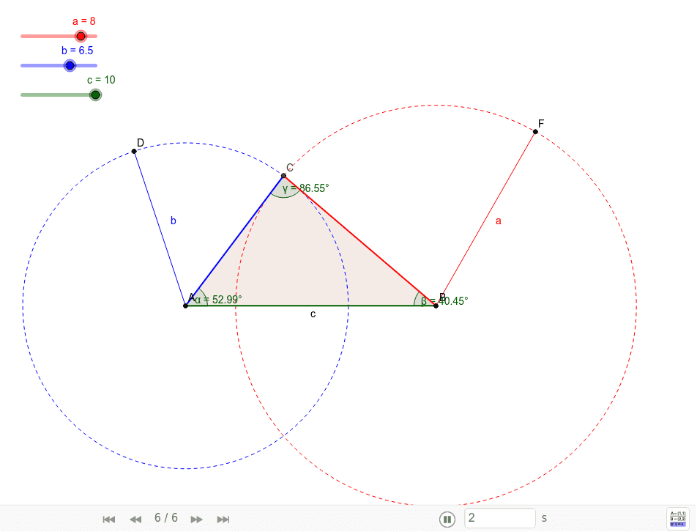Pause the construction animation
Viewport: 697px width, 532px height.
[447, 519]
